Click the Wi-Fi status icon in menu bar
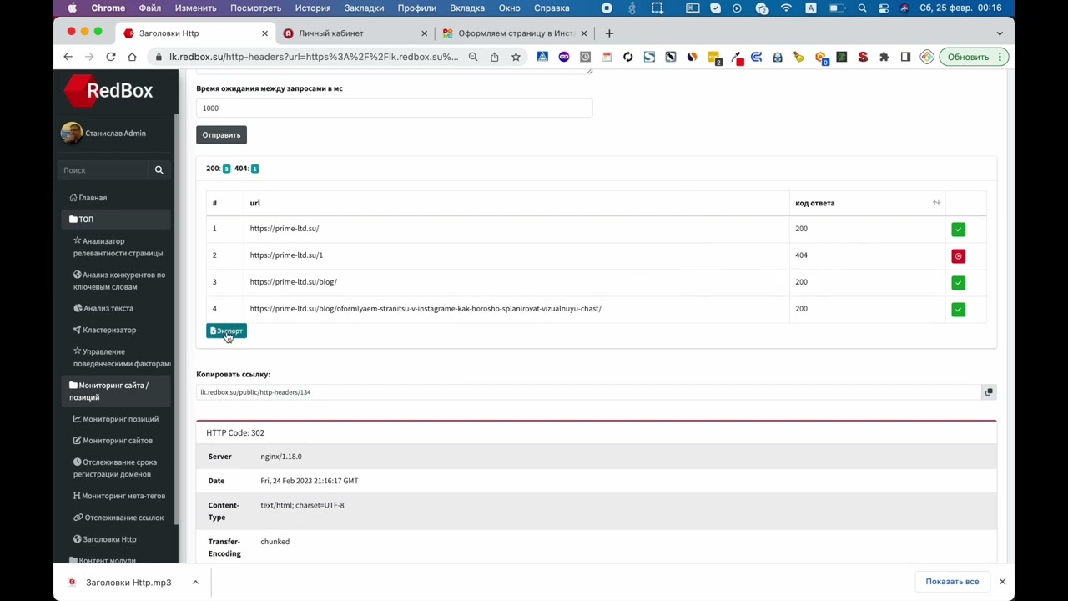The width and height of the screenshot is (1068, 601). click(786, 8)
